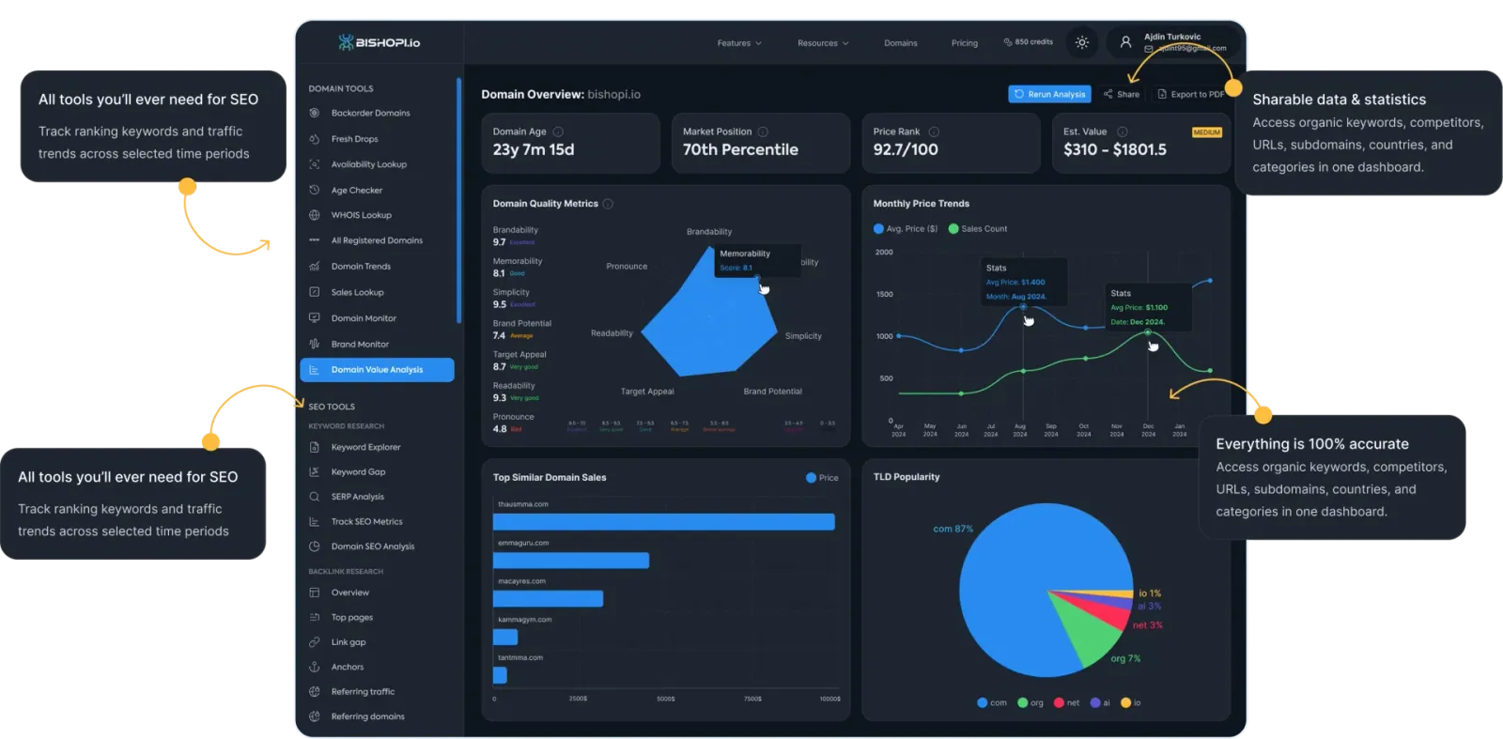Click the info icon beside Price Rank

click(x=934, y=131)
